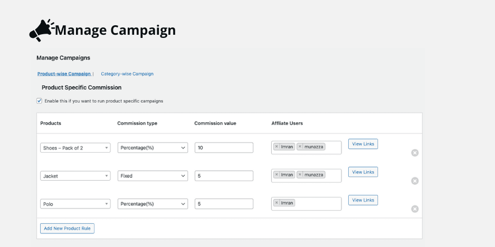The image size is (495, 247).
Task: Click commission value field showing 10
Action: click(x=224, y=148)
